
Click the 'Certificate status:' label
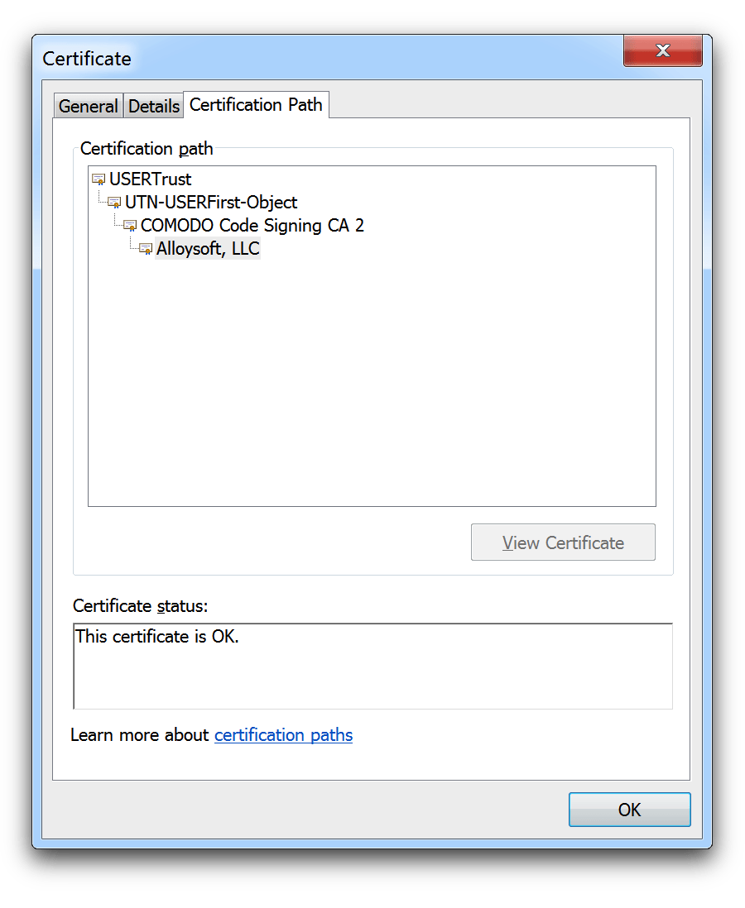[140, 606]
